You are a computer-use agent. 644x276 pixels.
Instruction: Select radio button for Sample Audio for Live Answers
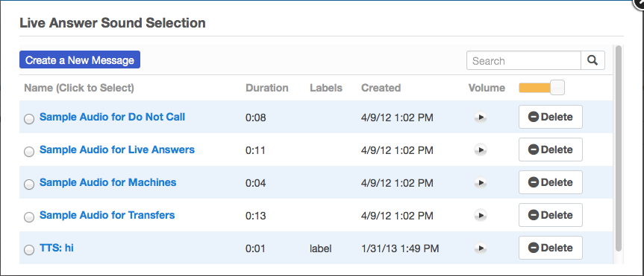(29, 152)
